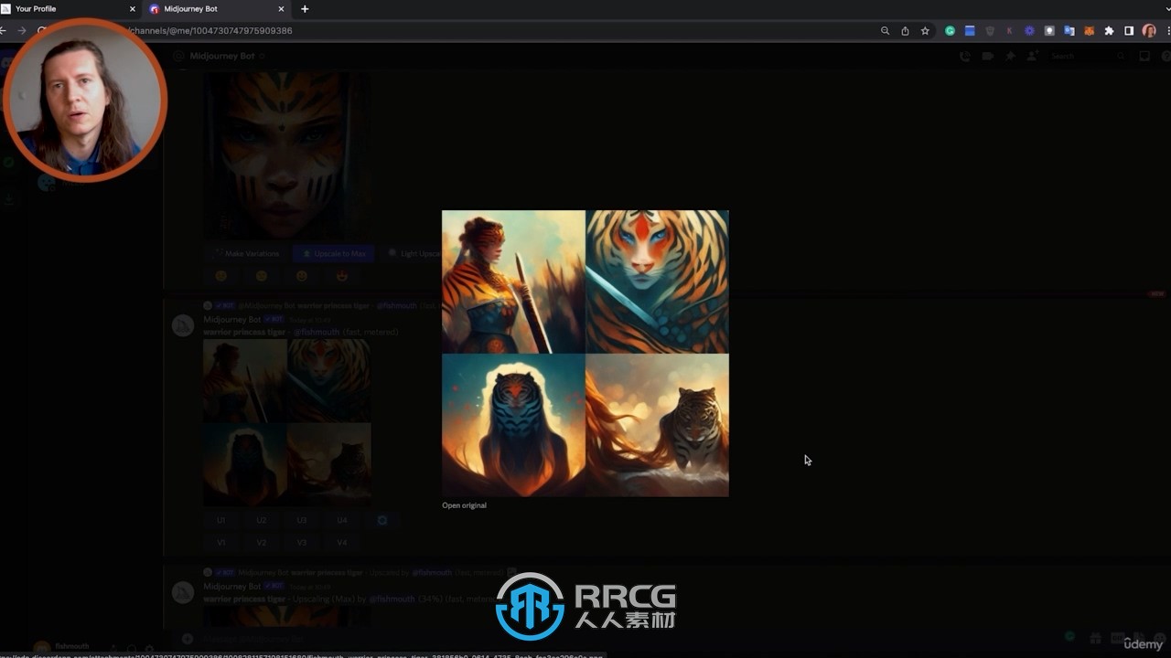
Task: Click the refresh re-roll icon beside U4
Action: [x=382, y=520]
